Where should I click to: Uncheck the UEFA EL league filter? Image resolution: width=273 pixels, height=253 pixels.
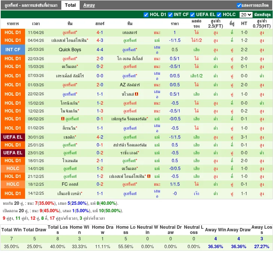tap(193, 15)
